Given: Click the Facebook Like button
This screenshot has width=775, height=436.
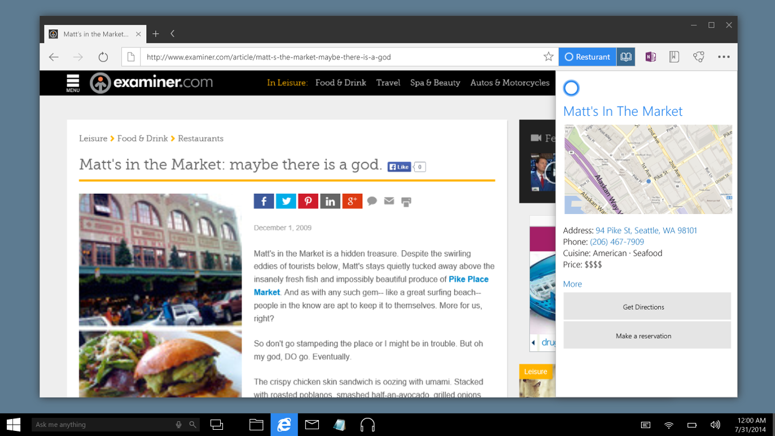Looking at the screenshot, I should pyautogui.click(x=399, y=167).
